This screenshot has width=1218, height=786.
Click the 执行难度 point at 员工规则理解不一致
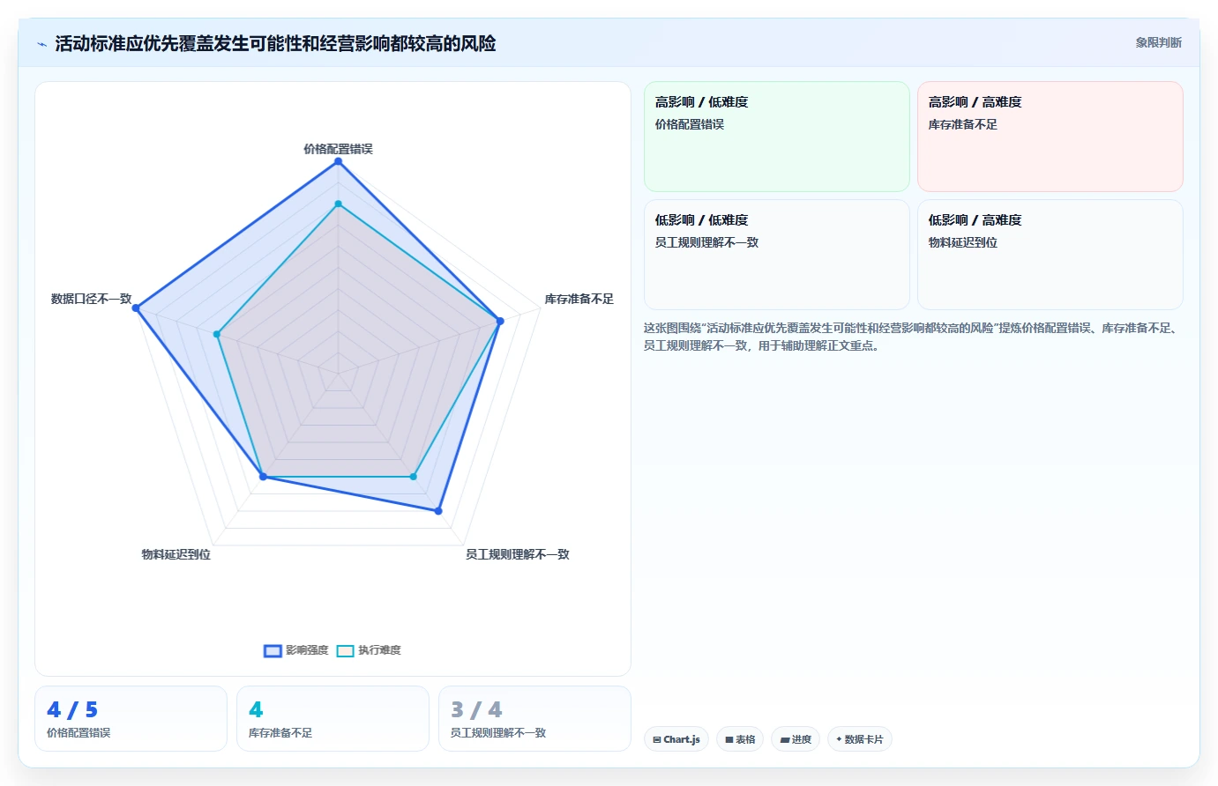click(x=413, y=477)
